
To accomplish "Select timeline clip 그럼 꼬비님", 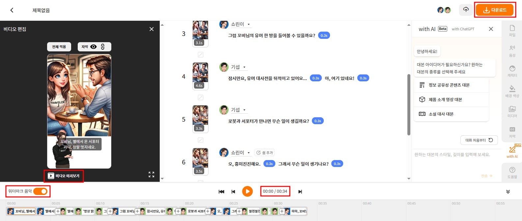I will (x=124, y=211).
